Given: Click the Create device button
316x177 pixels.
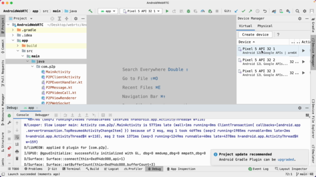Looking at the screenshot, I should [255, 34].
